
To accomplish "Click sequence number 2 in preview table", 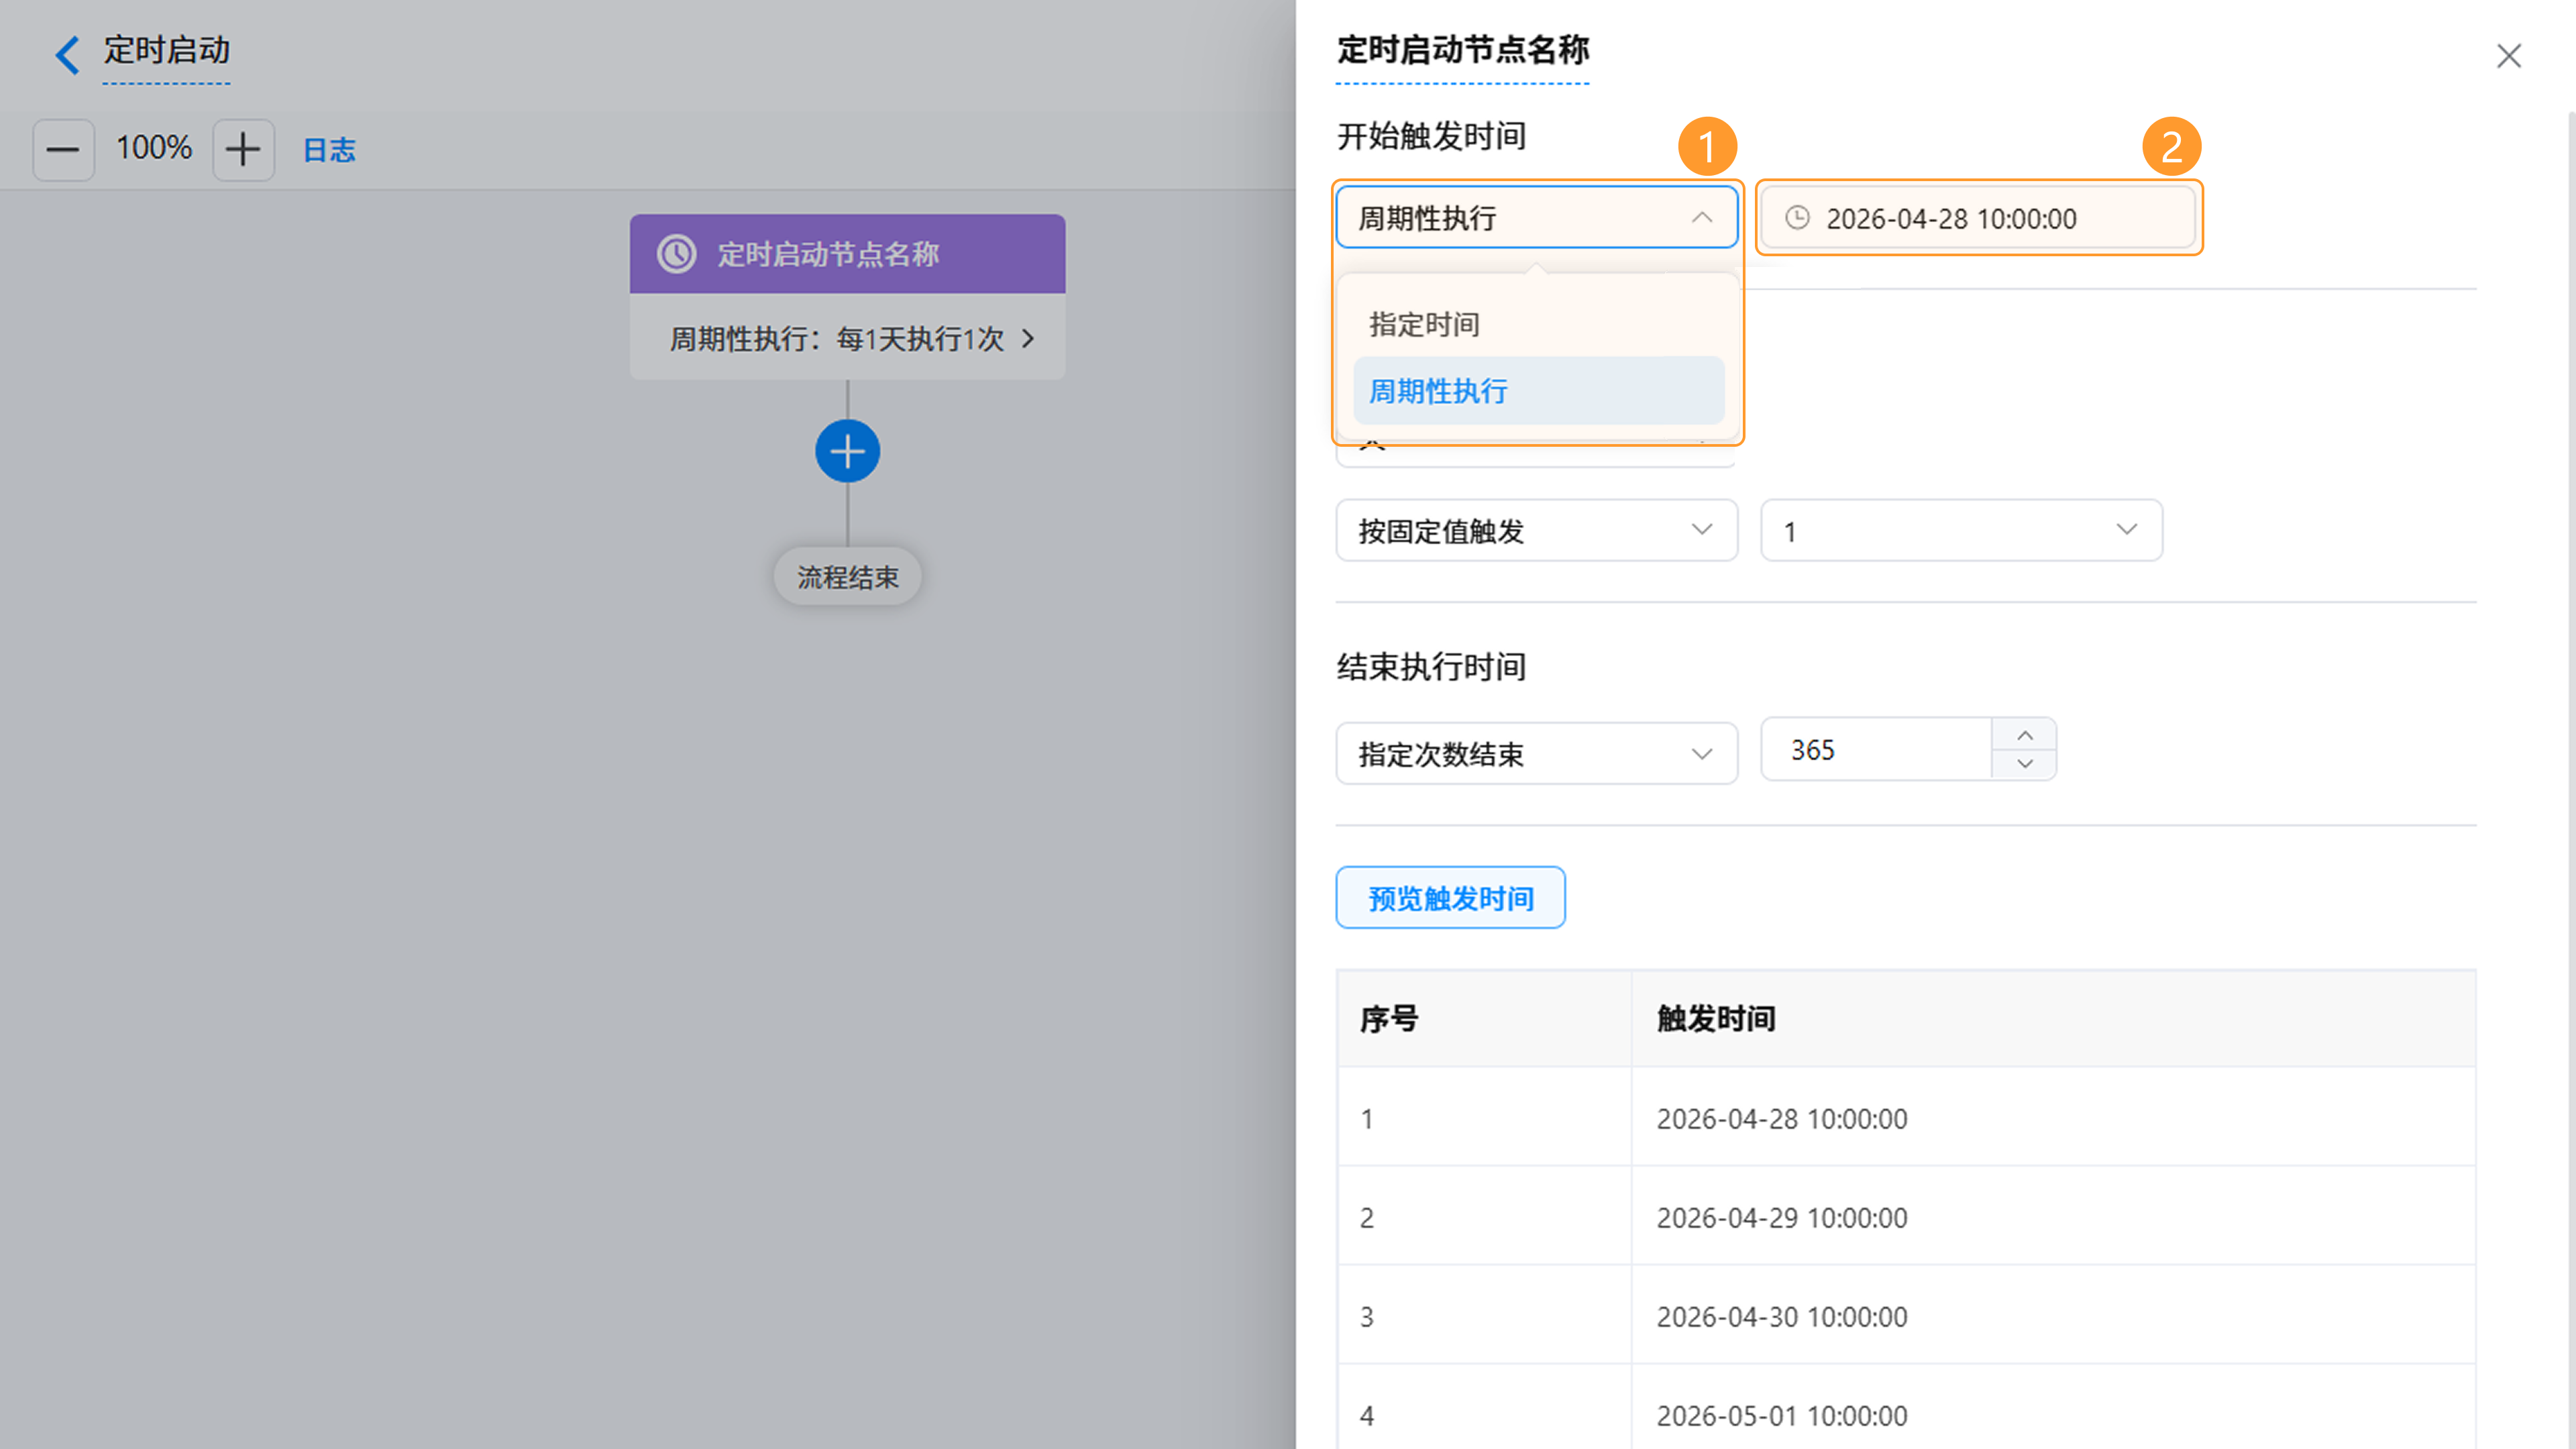I will click(1366, 1218).
